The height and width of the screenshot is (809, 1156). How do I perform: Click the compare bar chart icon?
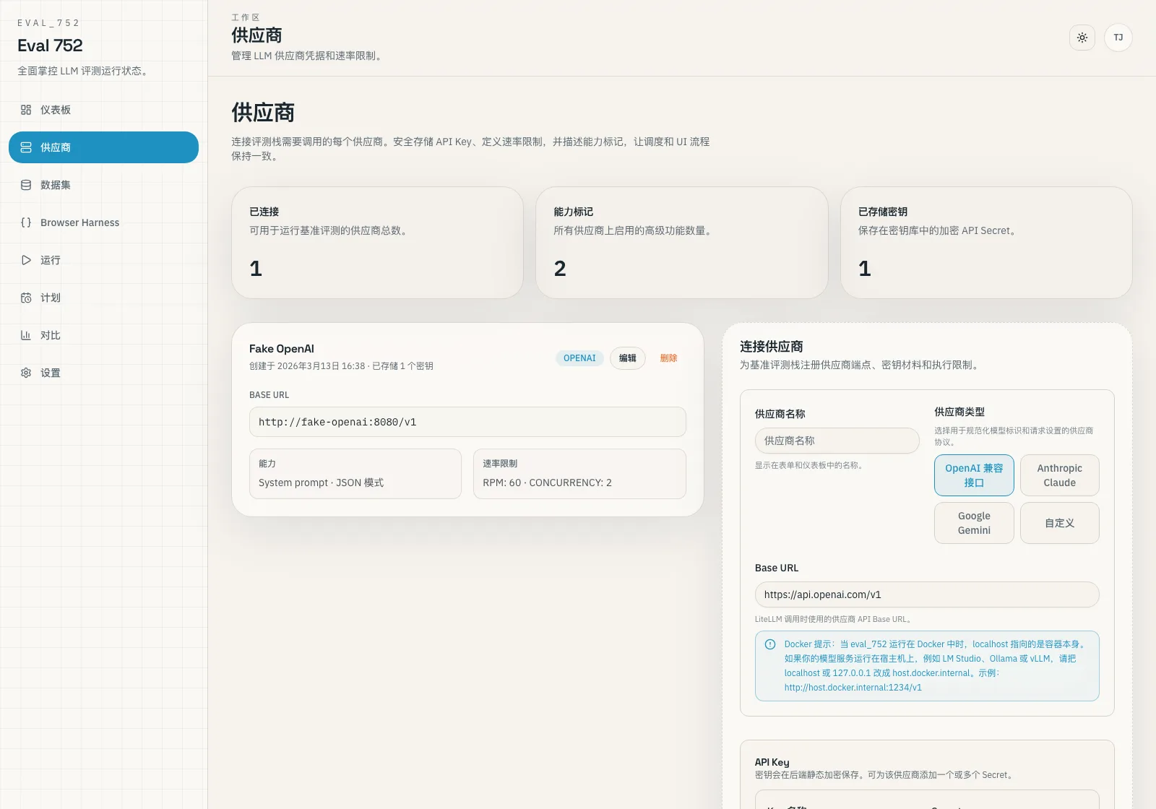click(x=26, y=335)
